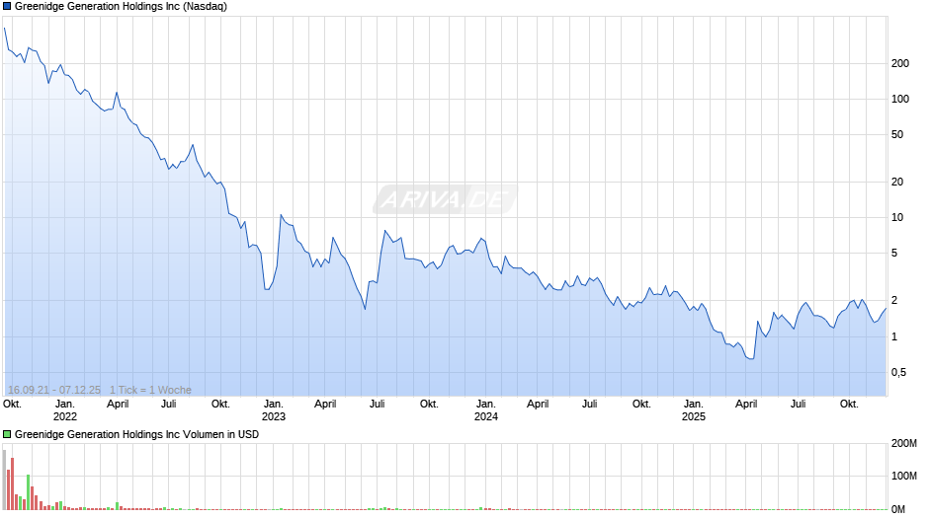Click the 'Jan. 2023' time axis label
The height and width of the screenshot is (519, 929).
pos(273,410)
